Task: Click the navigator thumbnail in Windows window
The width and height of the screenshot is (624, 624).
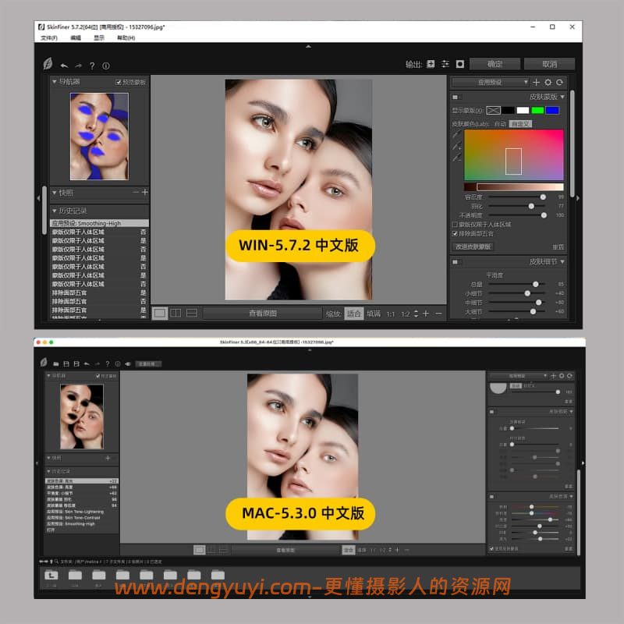Action: (100, 136)
